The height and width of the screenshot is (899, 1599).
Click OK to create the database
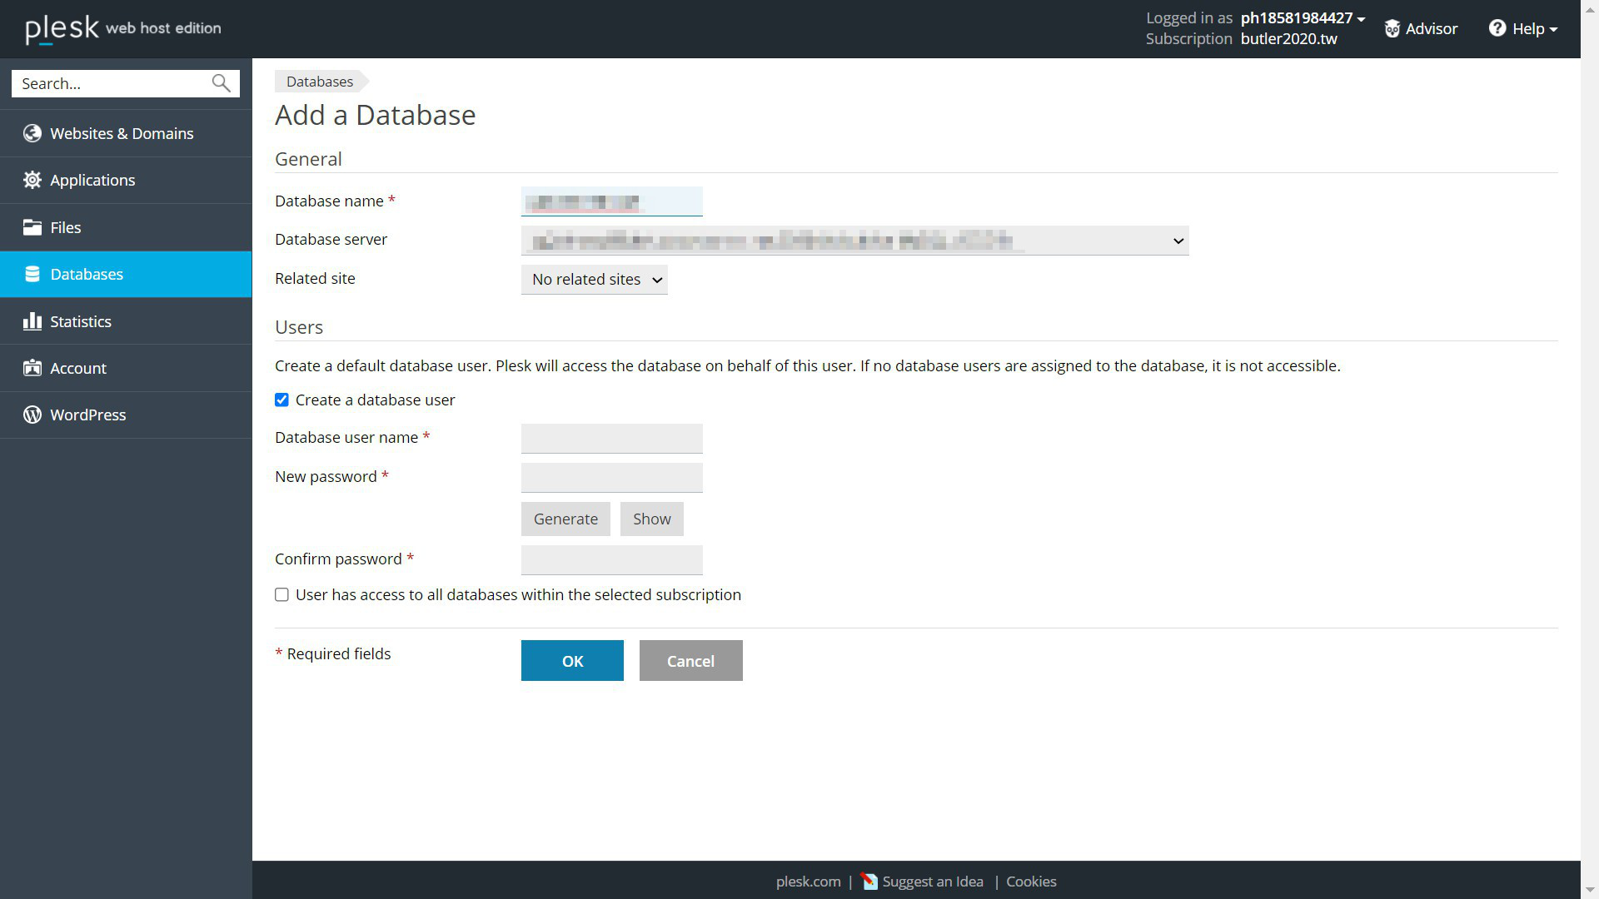pyautogui.click(x=572, y=660)
